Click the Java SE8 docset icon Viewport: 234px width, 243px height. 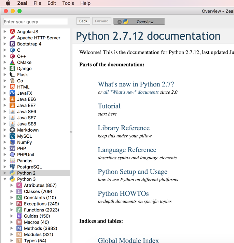(x=12, y=124)
